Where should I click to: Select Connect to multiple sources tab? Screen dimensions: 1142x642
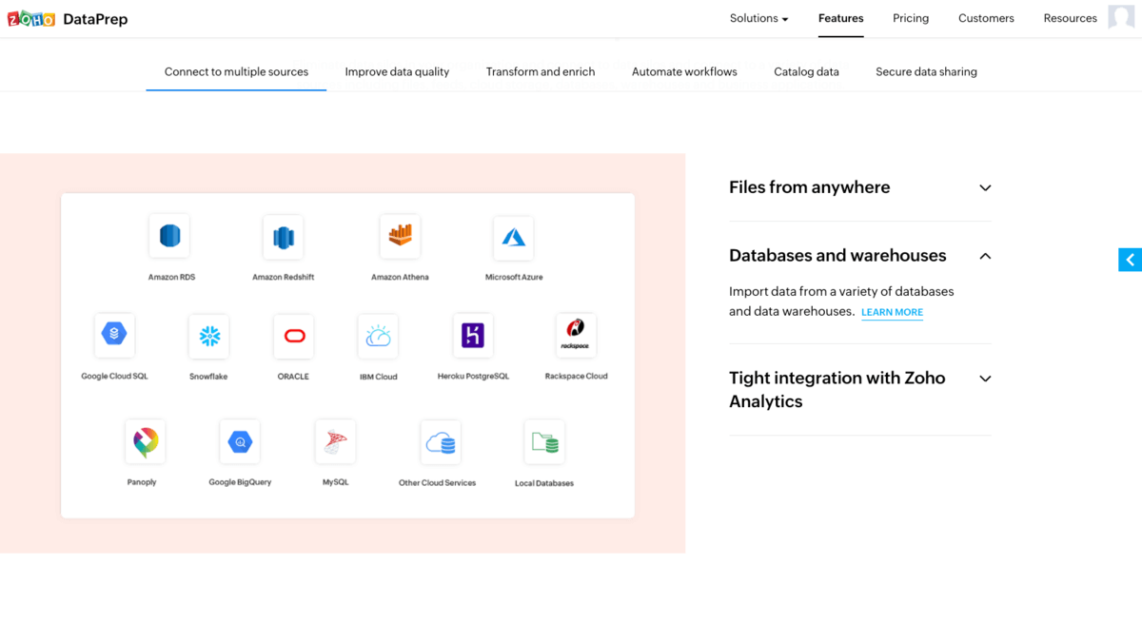236,71
